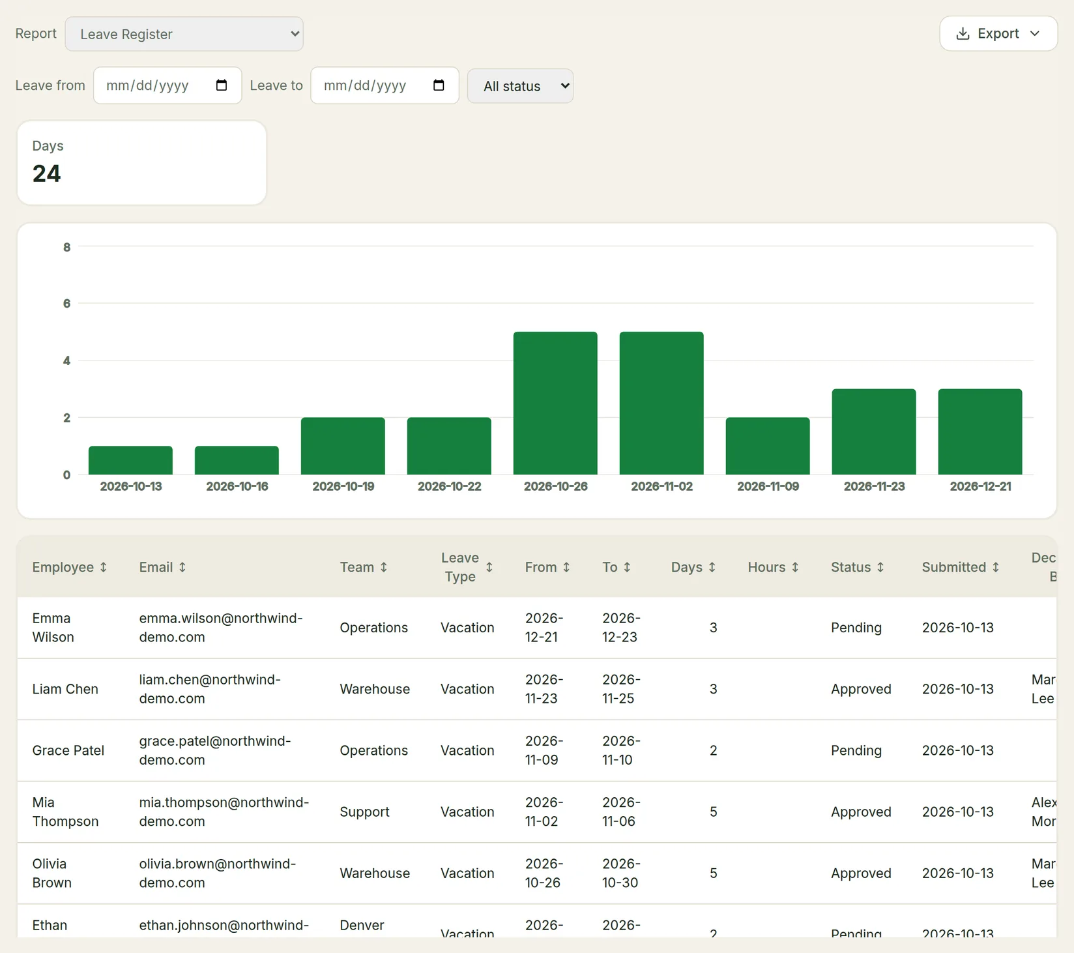Viewport: 1074px width, 953px height.
Task: Select the 2026-10-19 chart bar
Action: click(x=343, y=446)
